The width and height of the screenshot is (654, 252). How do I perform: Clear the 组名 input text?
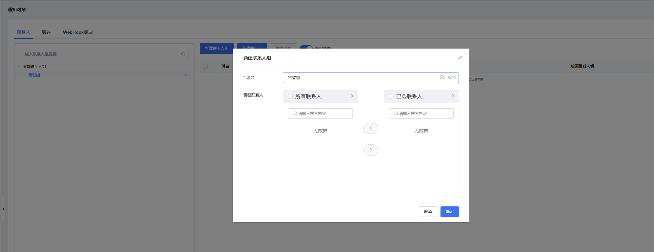pos(442,78)
